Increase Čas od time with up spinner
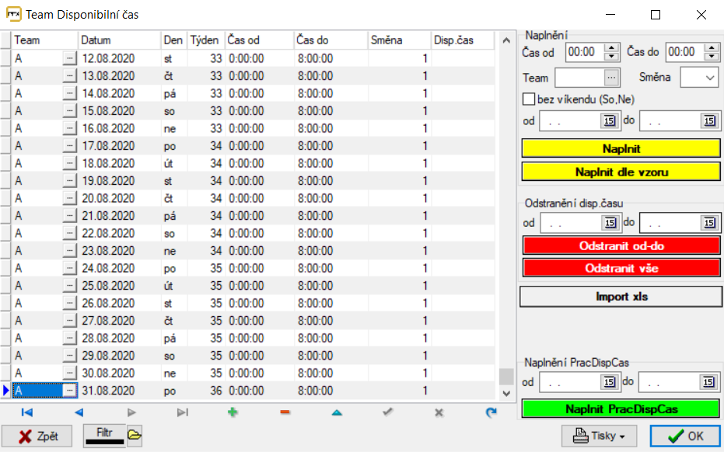 (612, 48)
